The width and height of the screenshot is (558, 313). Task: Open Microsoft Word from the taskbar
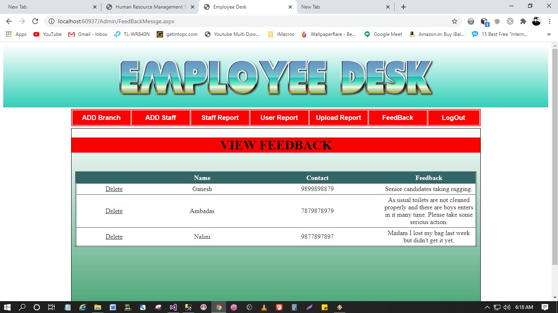tap(113, 307)
